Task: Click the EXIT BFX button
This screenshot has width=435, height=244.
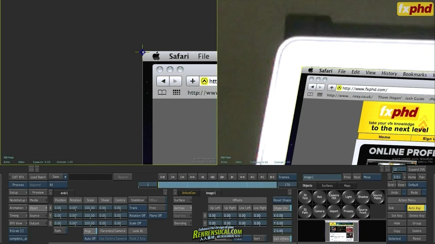Action: click(18, 177)
